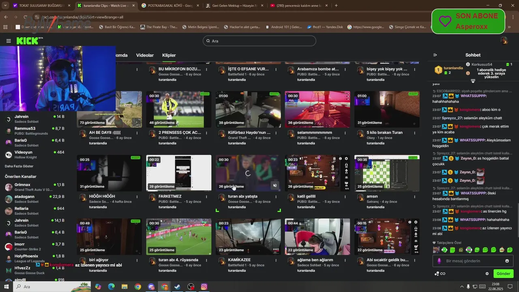
Task: Click the purple chat identity icon
Action: [439, 261]
